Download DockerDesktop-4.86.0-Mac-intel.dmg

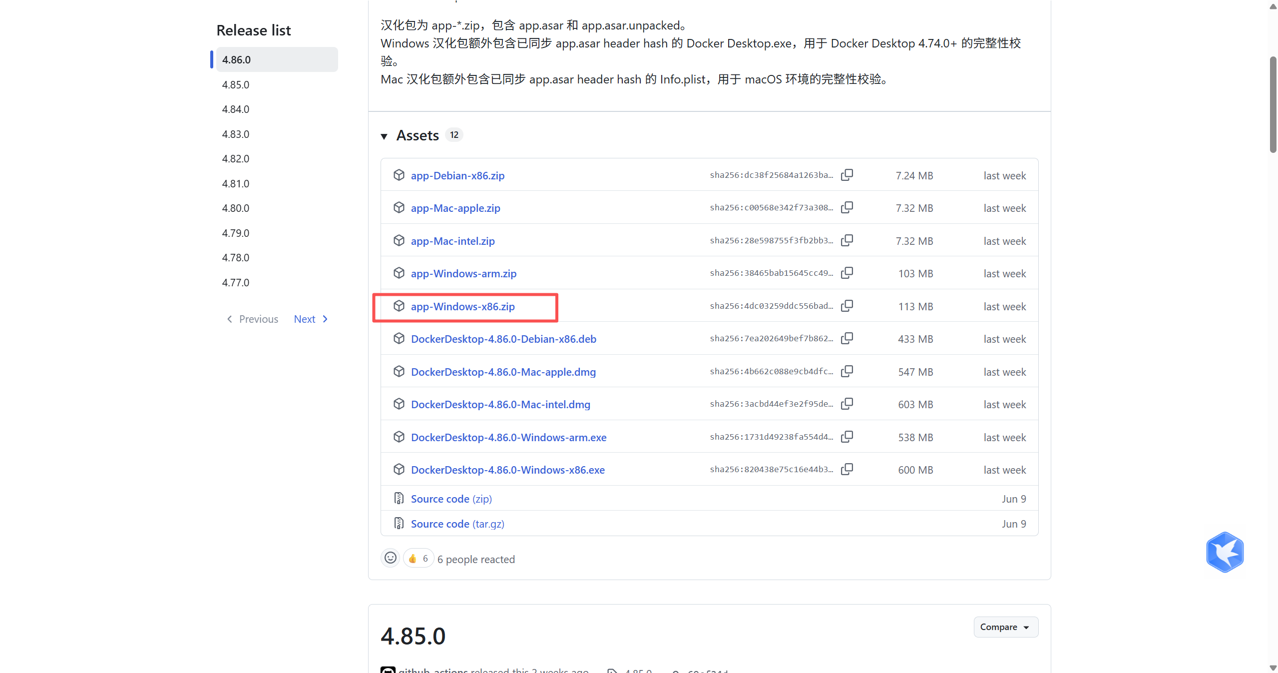500,404
